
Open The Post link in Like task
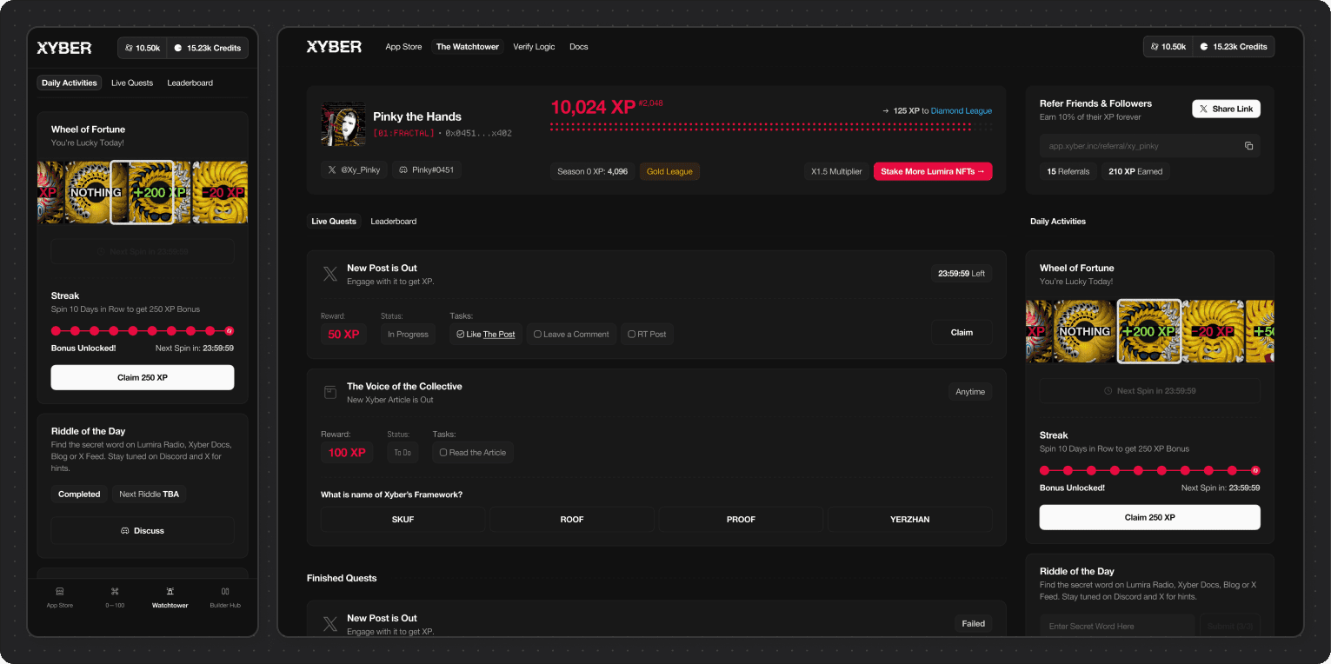[499, 335]
